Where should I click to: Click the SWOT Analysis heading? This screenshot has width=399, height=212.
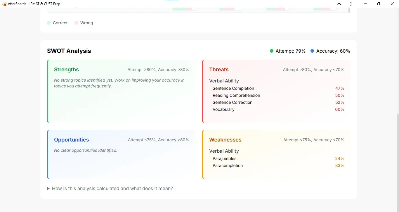[x=69, y=51]
